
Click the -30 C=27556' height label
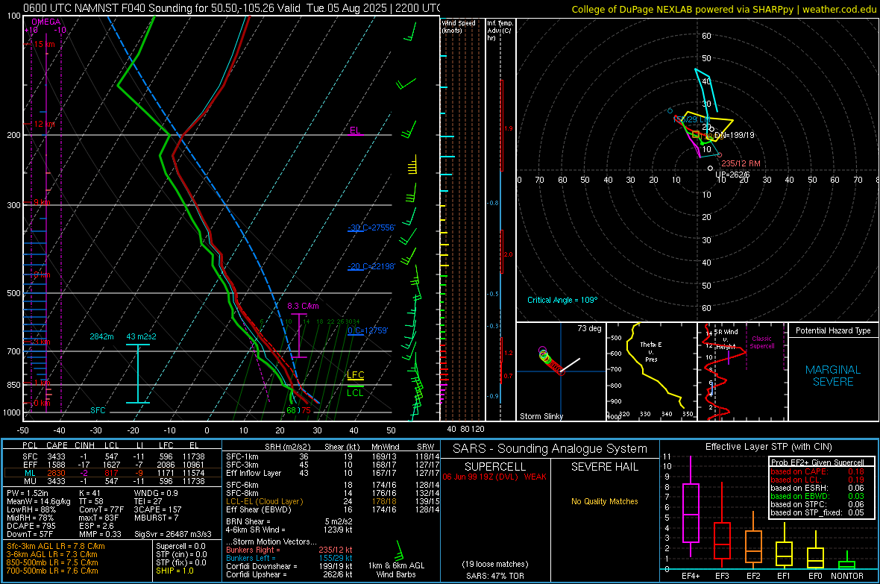pyautogui.click(x=371, y=227)
